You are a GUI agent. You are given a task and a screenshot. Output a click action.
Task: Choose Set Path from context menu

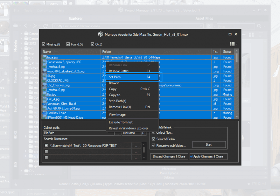pyautogui.click(x=132, y=77)
